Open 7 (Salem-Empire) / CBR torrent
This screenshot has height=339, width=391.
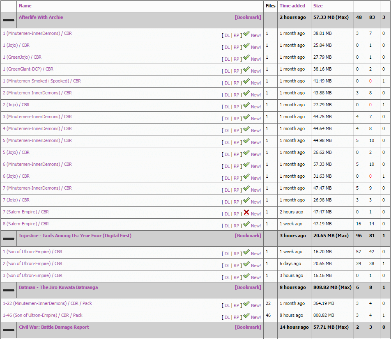(26, 212)
